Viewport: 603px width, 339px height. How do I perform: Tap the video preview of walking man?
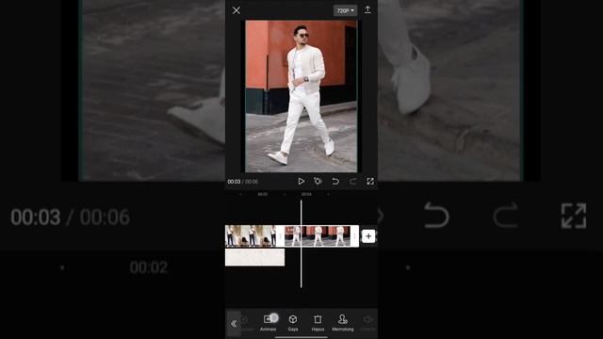click(x=301, y=96)
